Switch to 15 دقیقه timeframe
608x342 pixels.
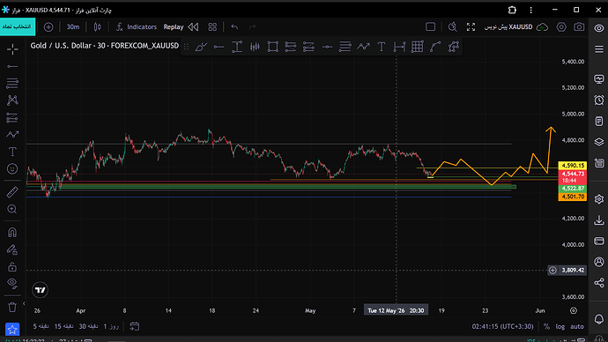(x=63, y=326)
